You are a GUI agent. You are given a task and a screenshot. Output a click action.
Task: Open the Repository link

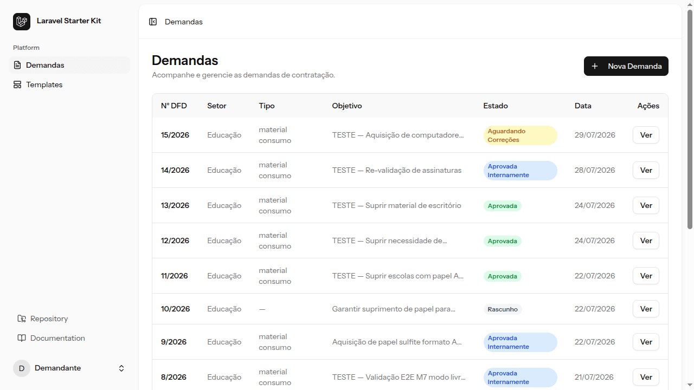(x=69, y=318)
